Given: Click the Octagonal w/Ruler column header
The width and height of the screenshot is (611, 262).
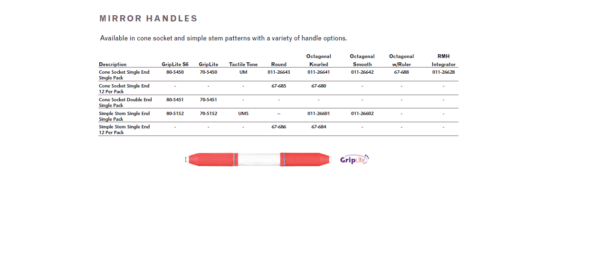Looking at the screenshot, I should point(401,60).
